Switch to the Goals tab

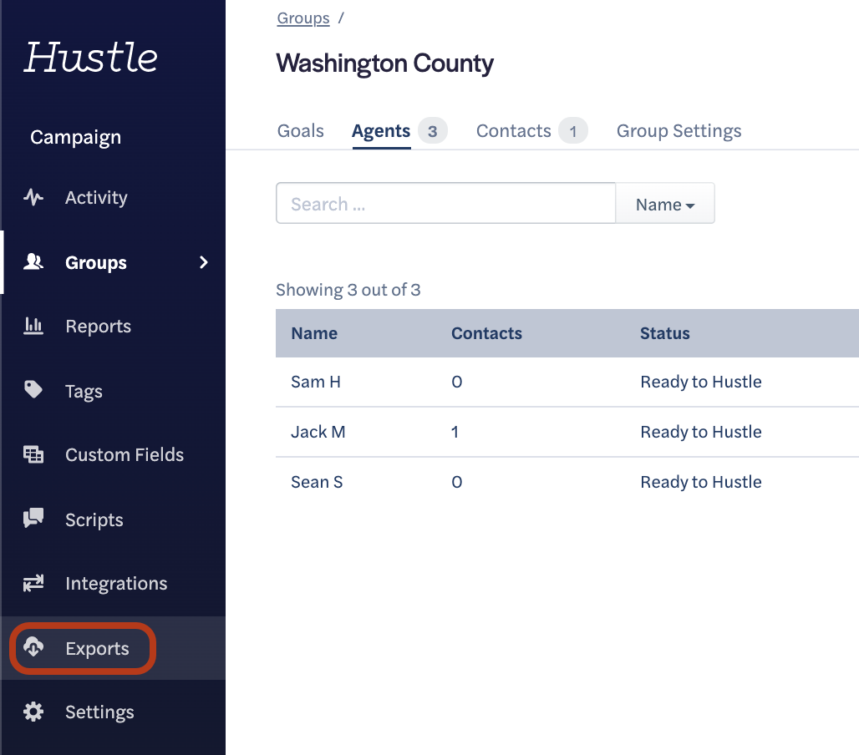point(300,131)
